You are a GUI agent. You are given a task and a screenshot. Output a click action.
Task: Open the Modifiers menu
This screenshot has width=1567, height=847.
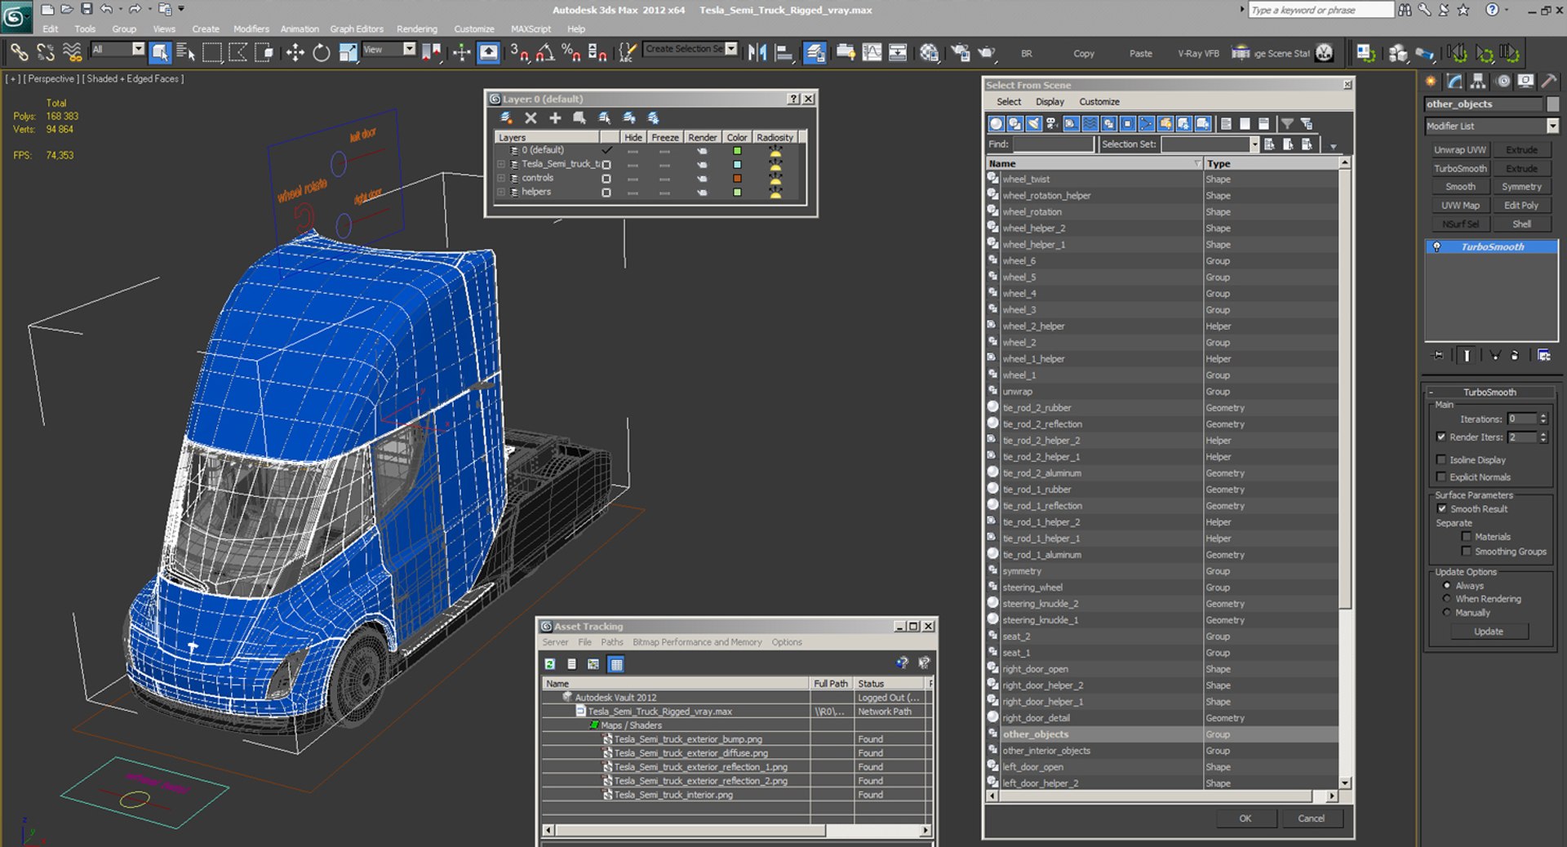251,29
